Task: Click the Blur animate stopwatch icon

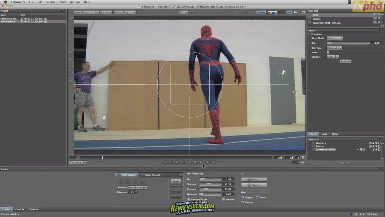Action: pos(309,43)
